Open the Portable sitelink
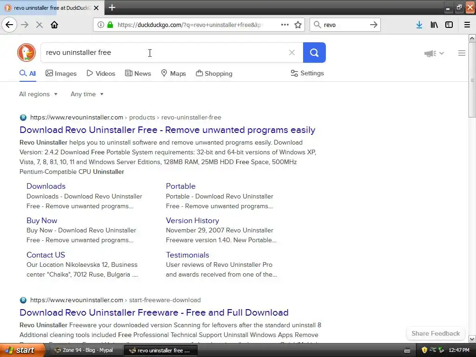 click(x=181, y=186)
